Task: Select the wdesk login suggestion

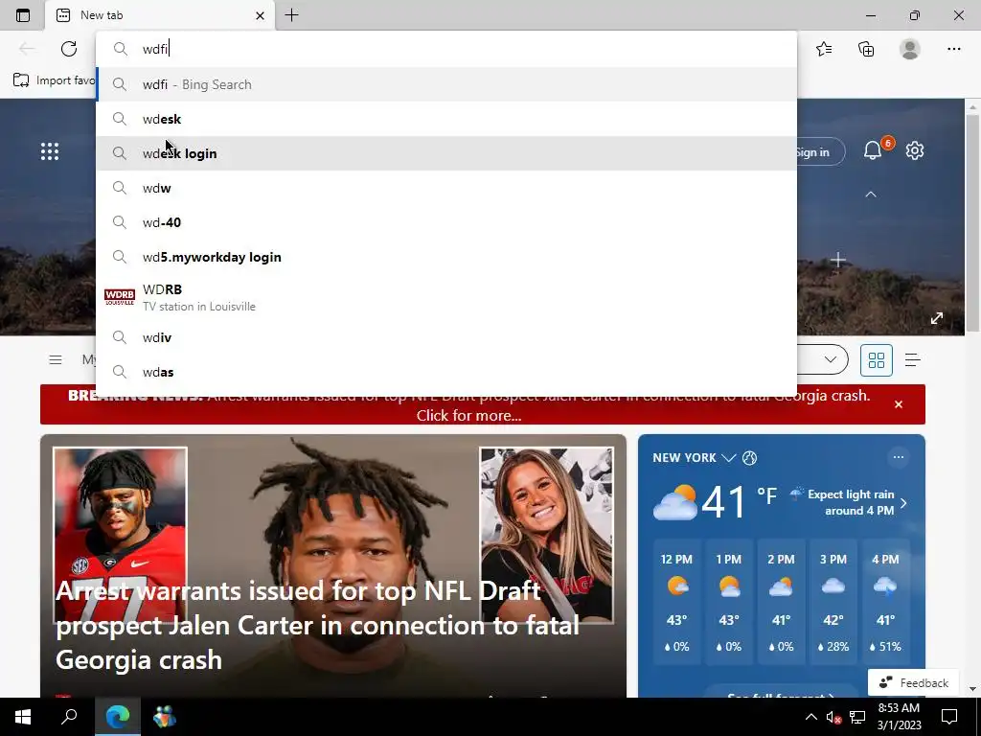Action: coord(446,153)
